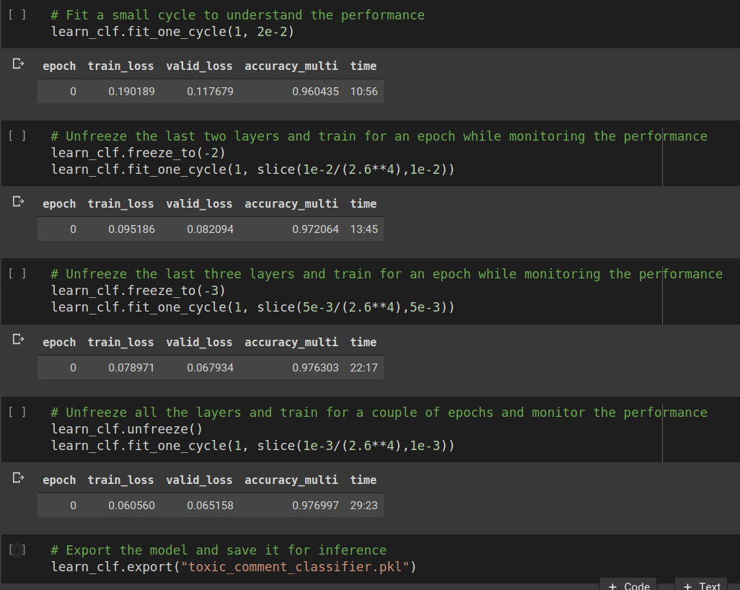Click train_loss value 0.095186

tap(132, 229)
